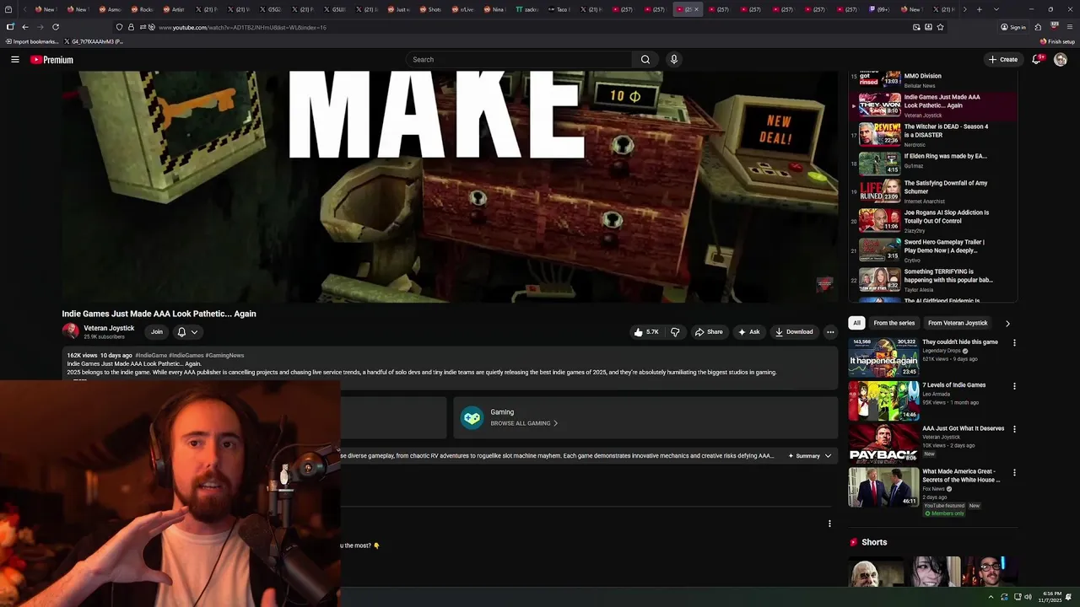Open a new browser tab with plus
The width and height of the screenshot is (1080, 607).
(979, 9)
